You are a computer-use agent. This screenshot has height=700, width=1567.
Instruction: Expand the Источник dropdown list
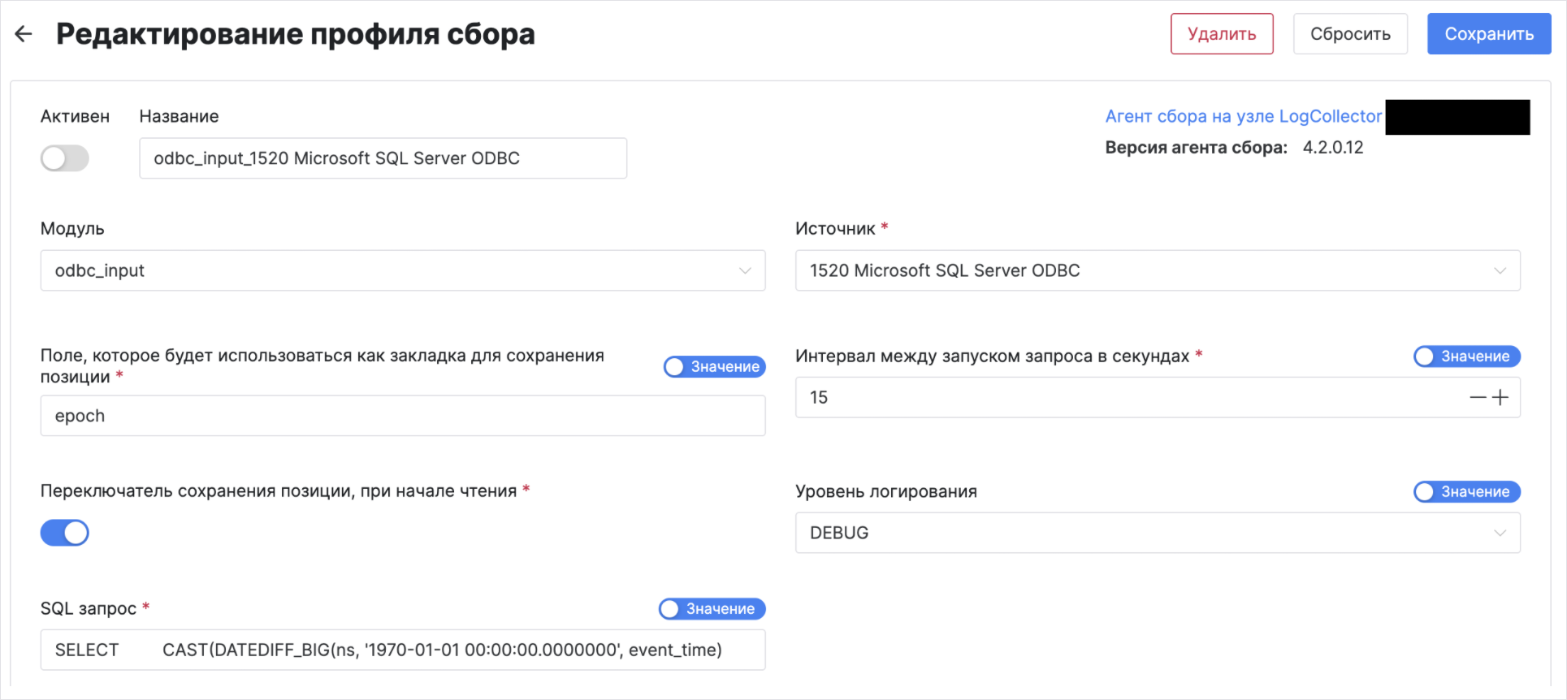click(x=1157, y=270)
